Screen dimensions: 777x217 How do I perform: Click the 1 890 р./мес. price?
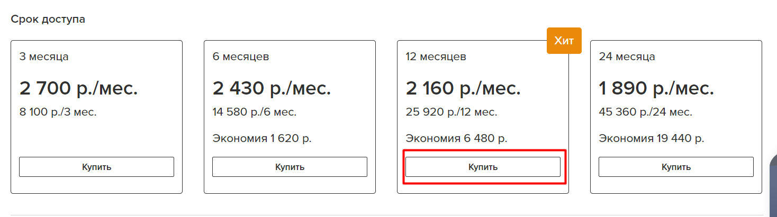(x=655, y=88)
